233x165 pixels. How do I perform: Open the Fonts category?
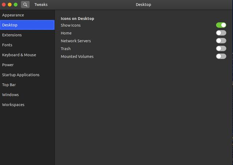coord(27,45)
